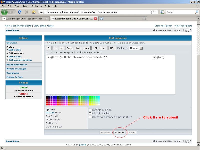Click the Preview button
Screen dimensions: 200x150
pyautogui.click(x=106, y=133)
